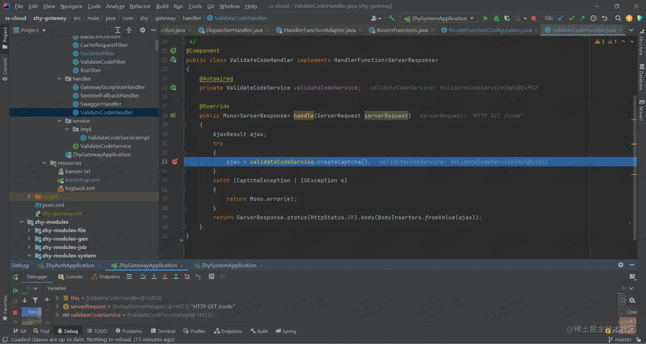
Task: Click the master branch in status bar
Action: [x=623, y=339]
